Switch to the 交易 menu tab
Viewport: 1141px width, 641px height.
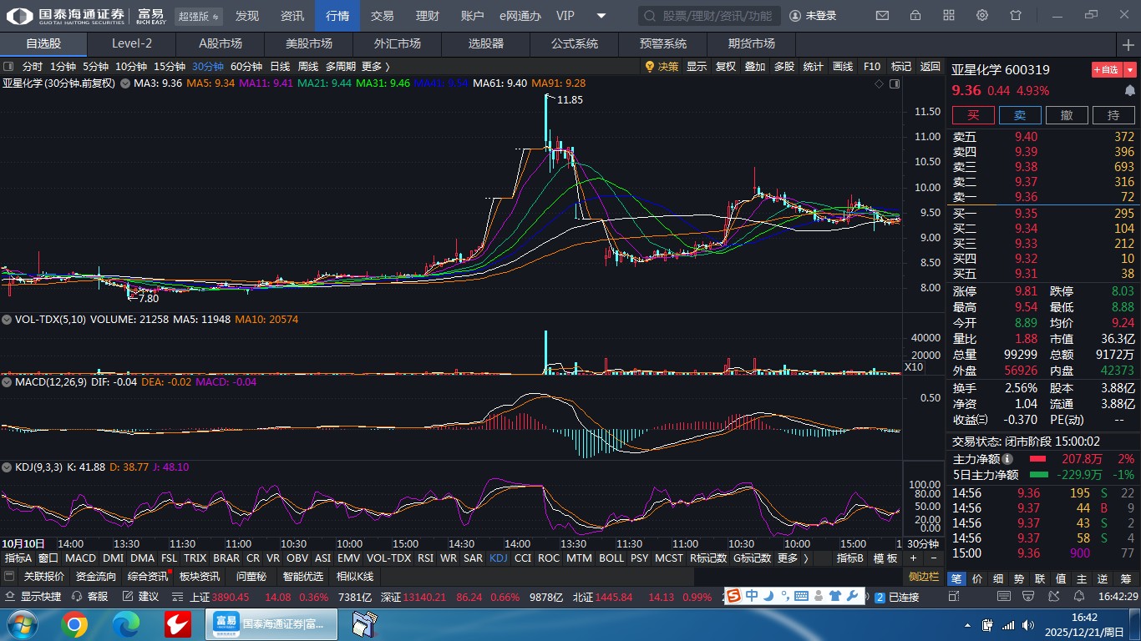pyautogui.click(x=382, y=16)
